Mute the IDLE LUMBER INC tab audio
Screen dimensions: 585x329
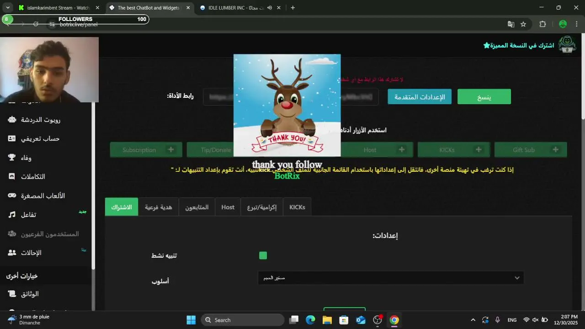[x=270, y=8]
